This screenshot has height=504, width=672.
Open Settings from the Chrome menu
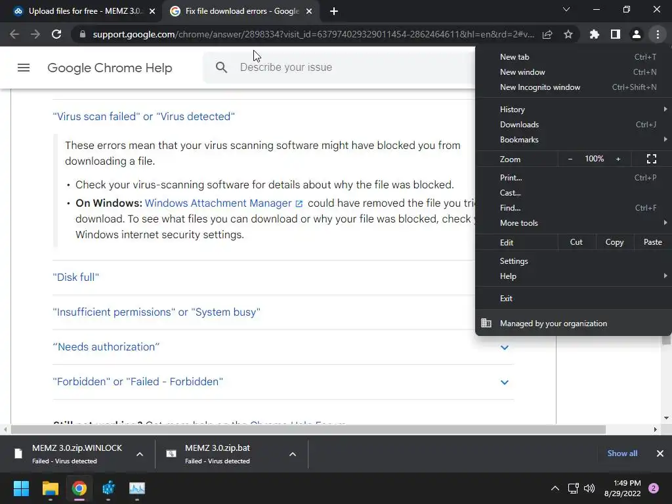coord(574,261)
